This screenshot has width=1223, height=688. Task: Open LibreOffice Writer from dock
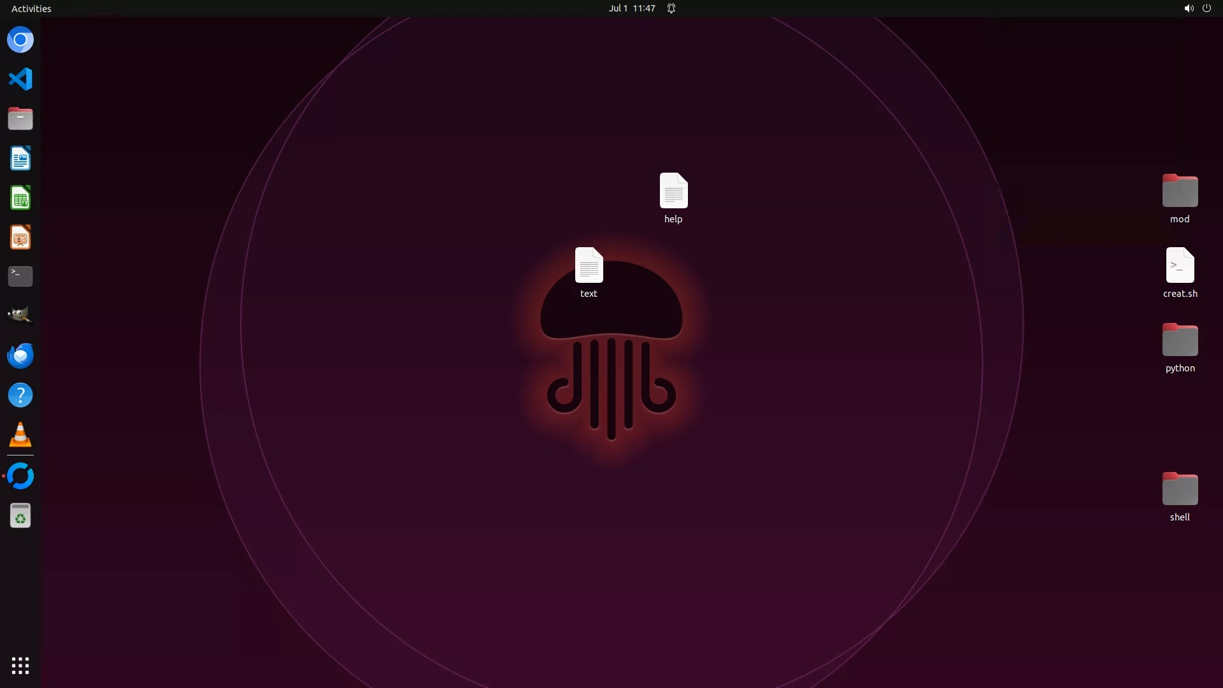click(x=20, y=159)
